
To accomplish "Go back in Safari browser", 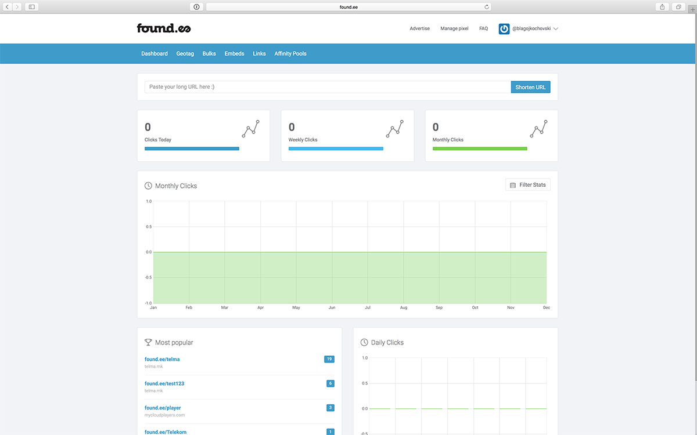I will [x=8, y=7].
